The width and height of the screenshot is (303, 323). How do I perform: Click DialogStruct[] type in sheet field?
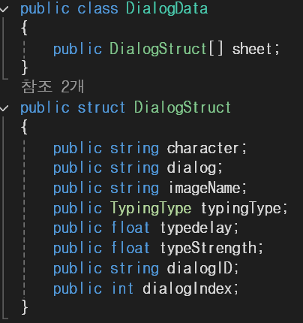166,48
